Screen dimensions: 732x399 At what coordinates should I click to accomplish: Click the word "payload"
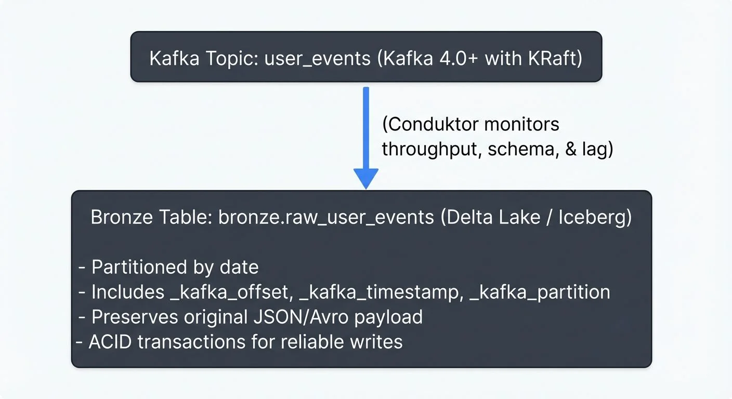[x=388, y=317]
